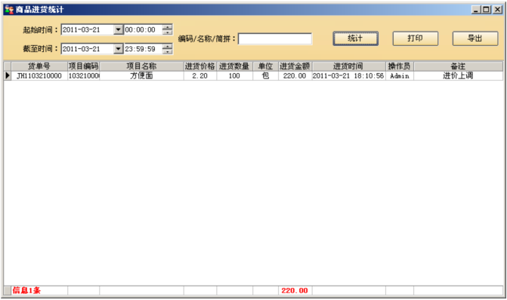Click the 2.20 purchase price cell
The width and height of the screenshot is (507, 300).
pos(200,76)
